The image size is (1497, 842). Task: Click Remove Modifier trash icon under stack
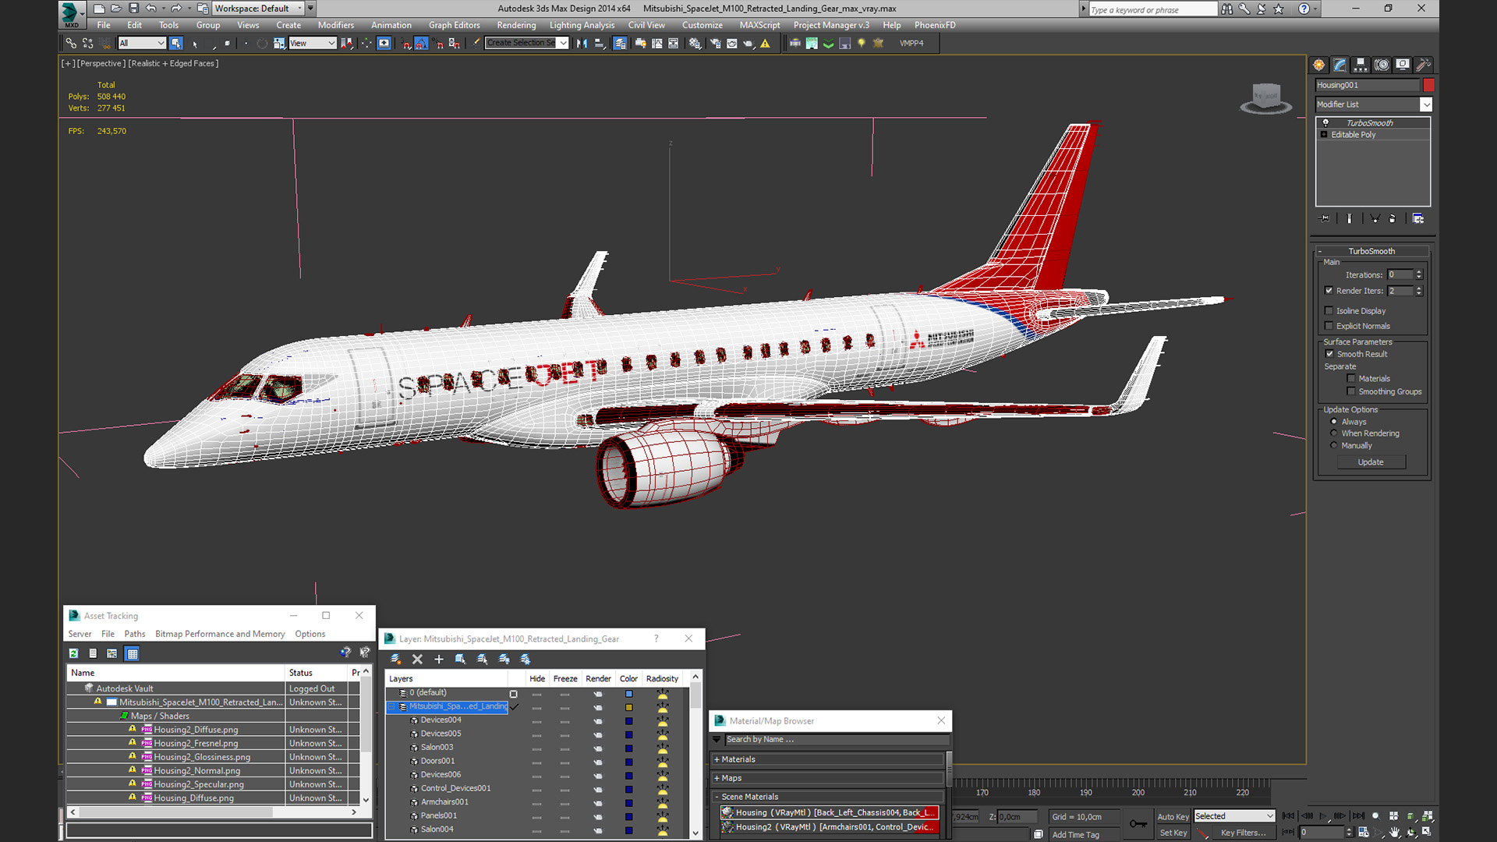(x=1392, y=219)
